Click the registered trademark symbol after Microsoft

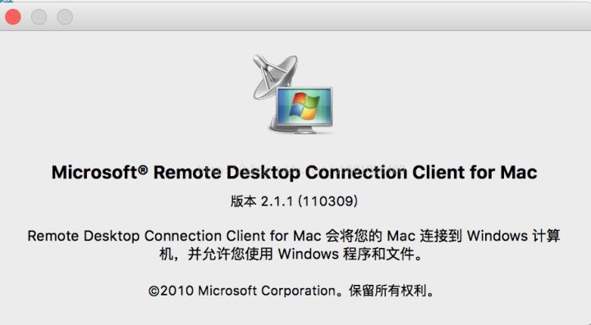[x=143, y=169]
